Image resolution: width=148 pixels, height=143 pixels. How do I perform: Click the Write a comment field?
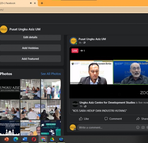click(107, 127)
